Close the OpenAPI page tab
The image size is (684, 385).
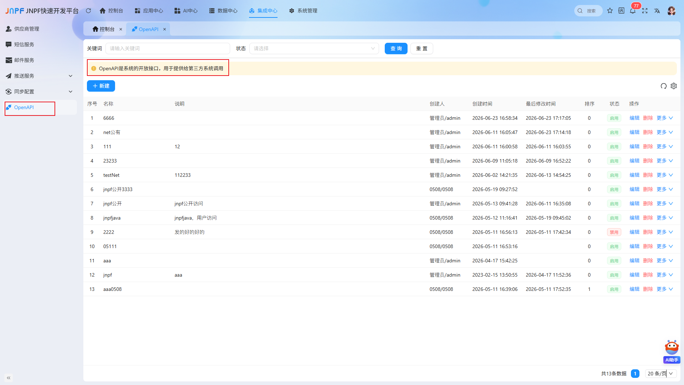point(165,29)
